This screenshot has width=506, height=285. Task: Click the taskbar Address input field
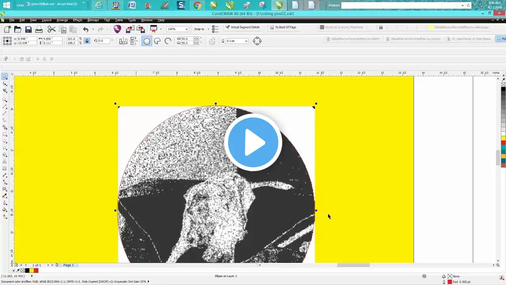coord(400,5)
